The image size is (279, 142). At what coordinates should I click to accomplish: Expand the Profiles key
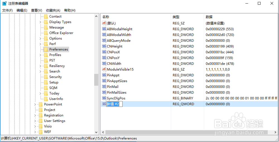pyautogui.click(x=40, y=55)
